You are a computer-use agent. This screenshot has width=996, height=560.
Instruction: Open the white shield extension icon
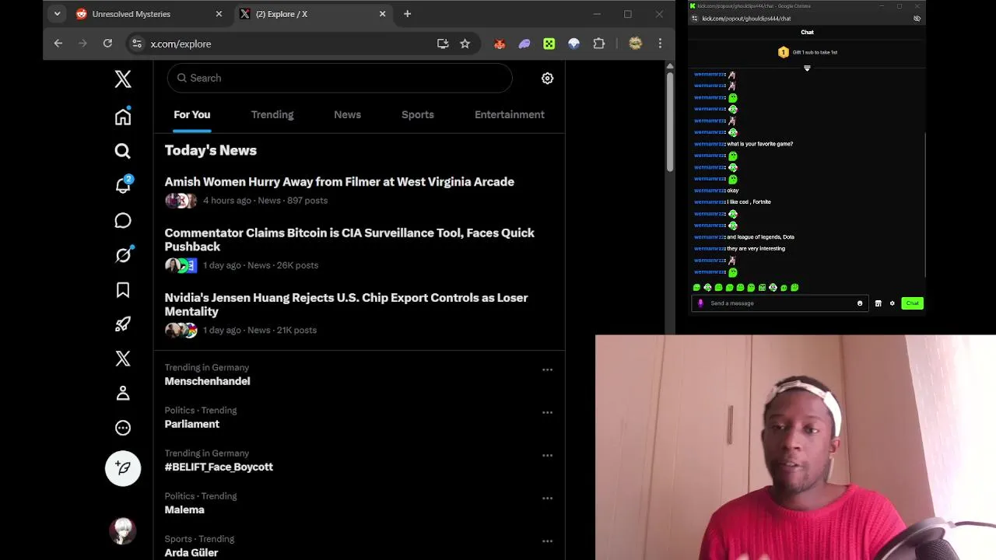tap(574, 44)
